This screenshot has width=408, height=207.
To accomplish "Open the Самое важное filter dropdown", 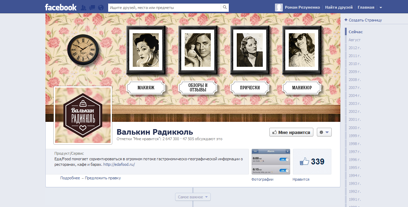I will (193, 197).
